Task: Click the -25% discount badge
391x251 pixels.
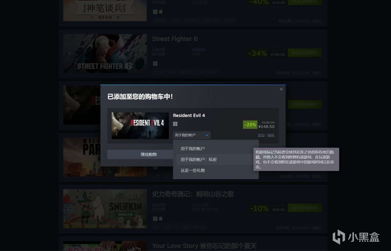Action: click(250, 125)
